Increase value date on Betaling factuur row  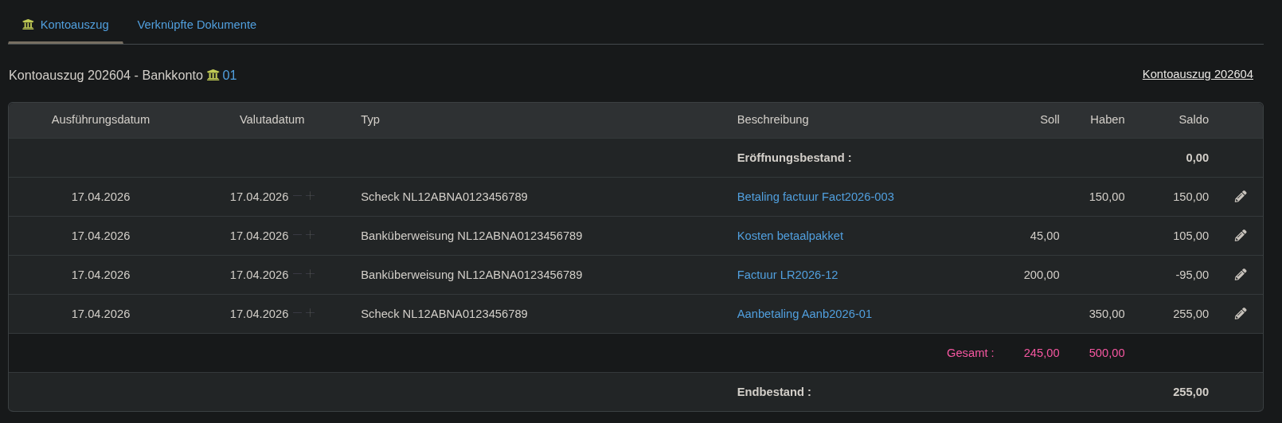[311, 196]
